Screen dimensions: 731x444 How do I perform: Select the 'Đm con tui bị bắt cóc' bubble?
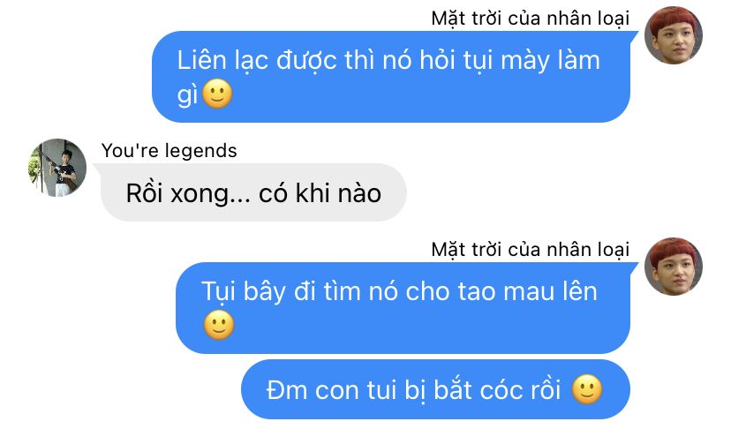pos(435,389)
